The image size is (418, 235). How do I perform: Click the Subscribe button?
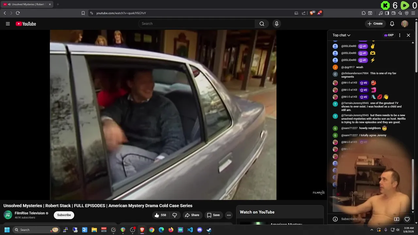coord(64,215)
